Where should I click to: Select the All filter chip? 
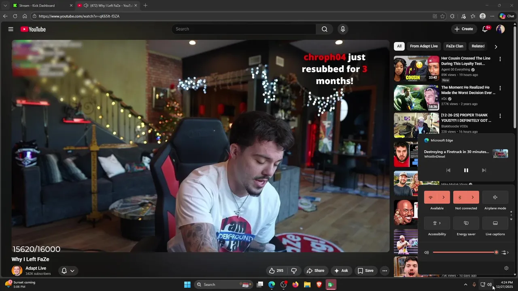(x=399, y=46)
